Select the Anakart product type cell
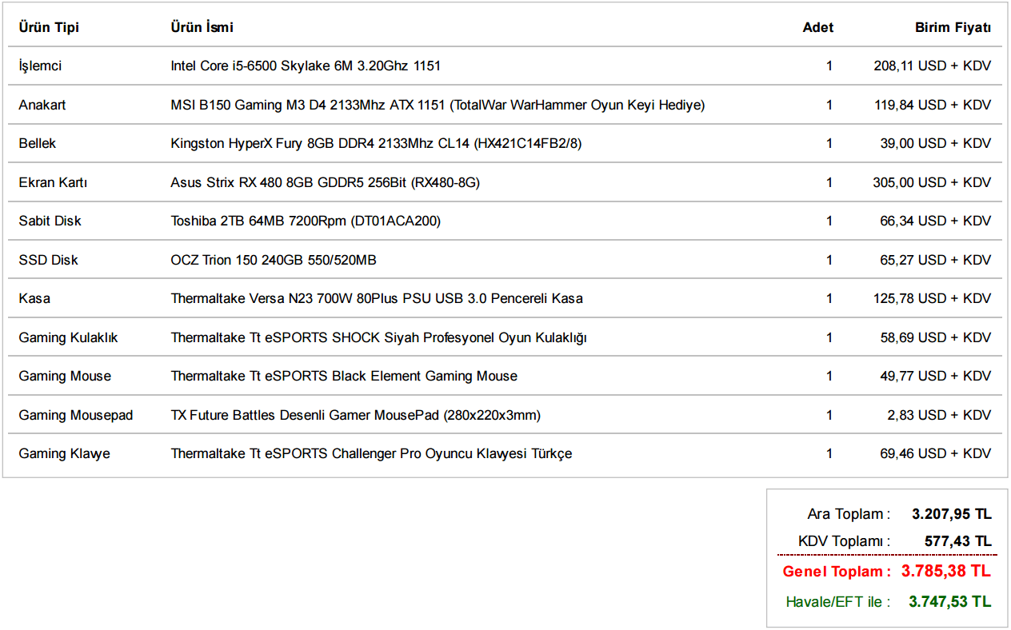 [42, 105]
